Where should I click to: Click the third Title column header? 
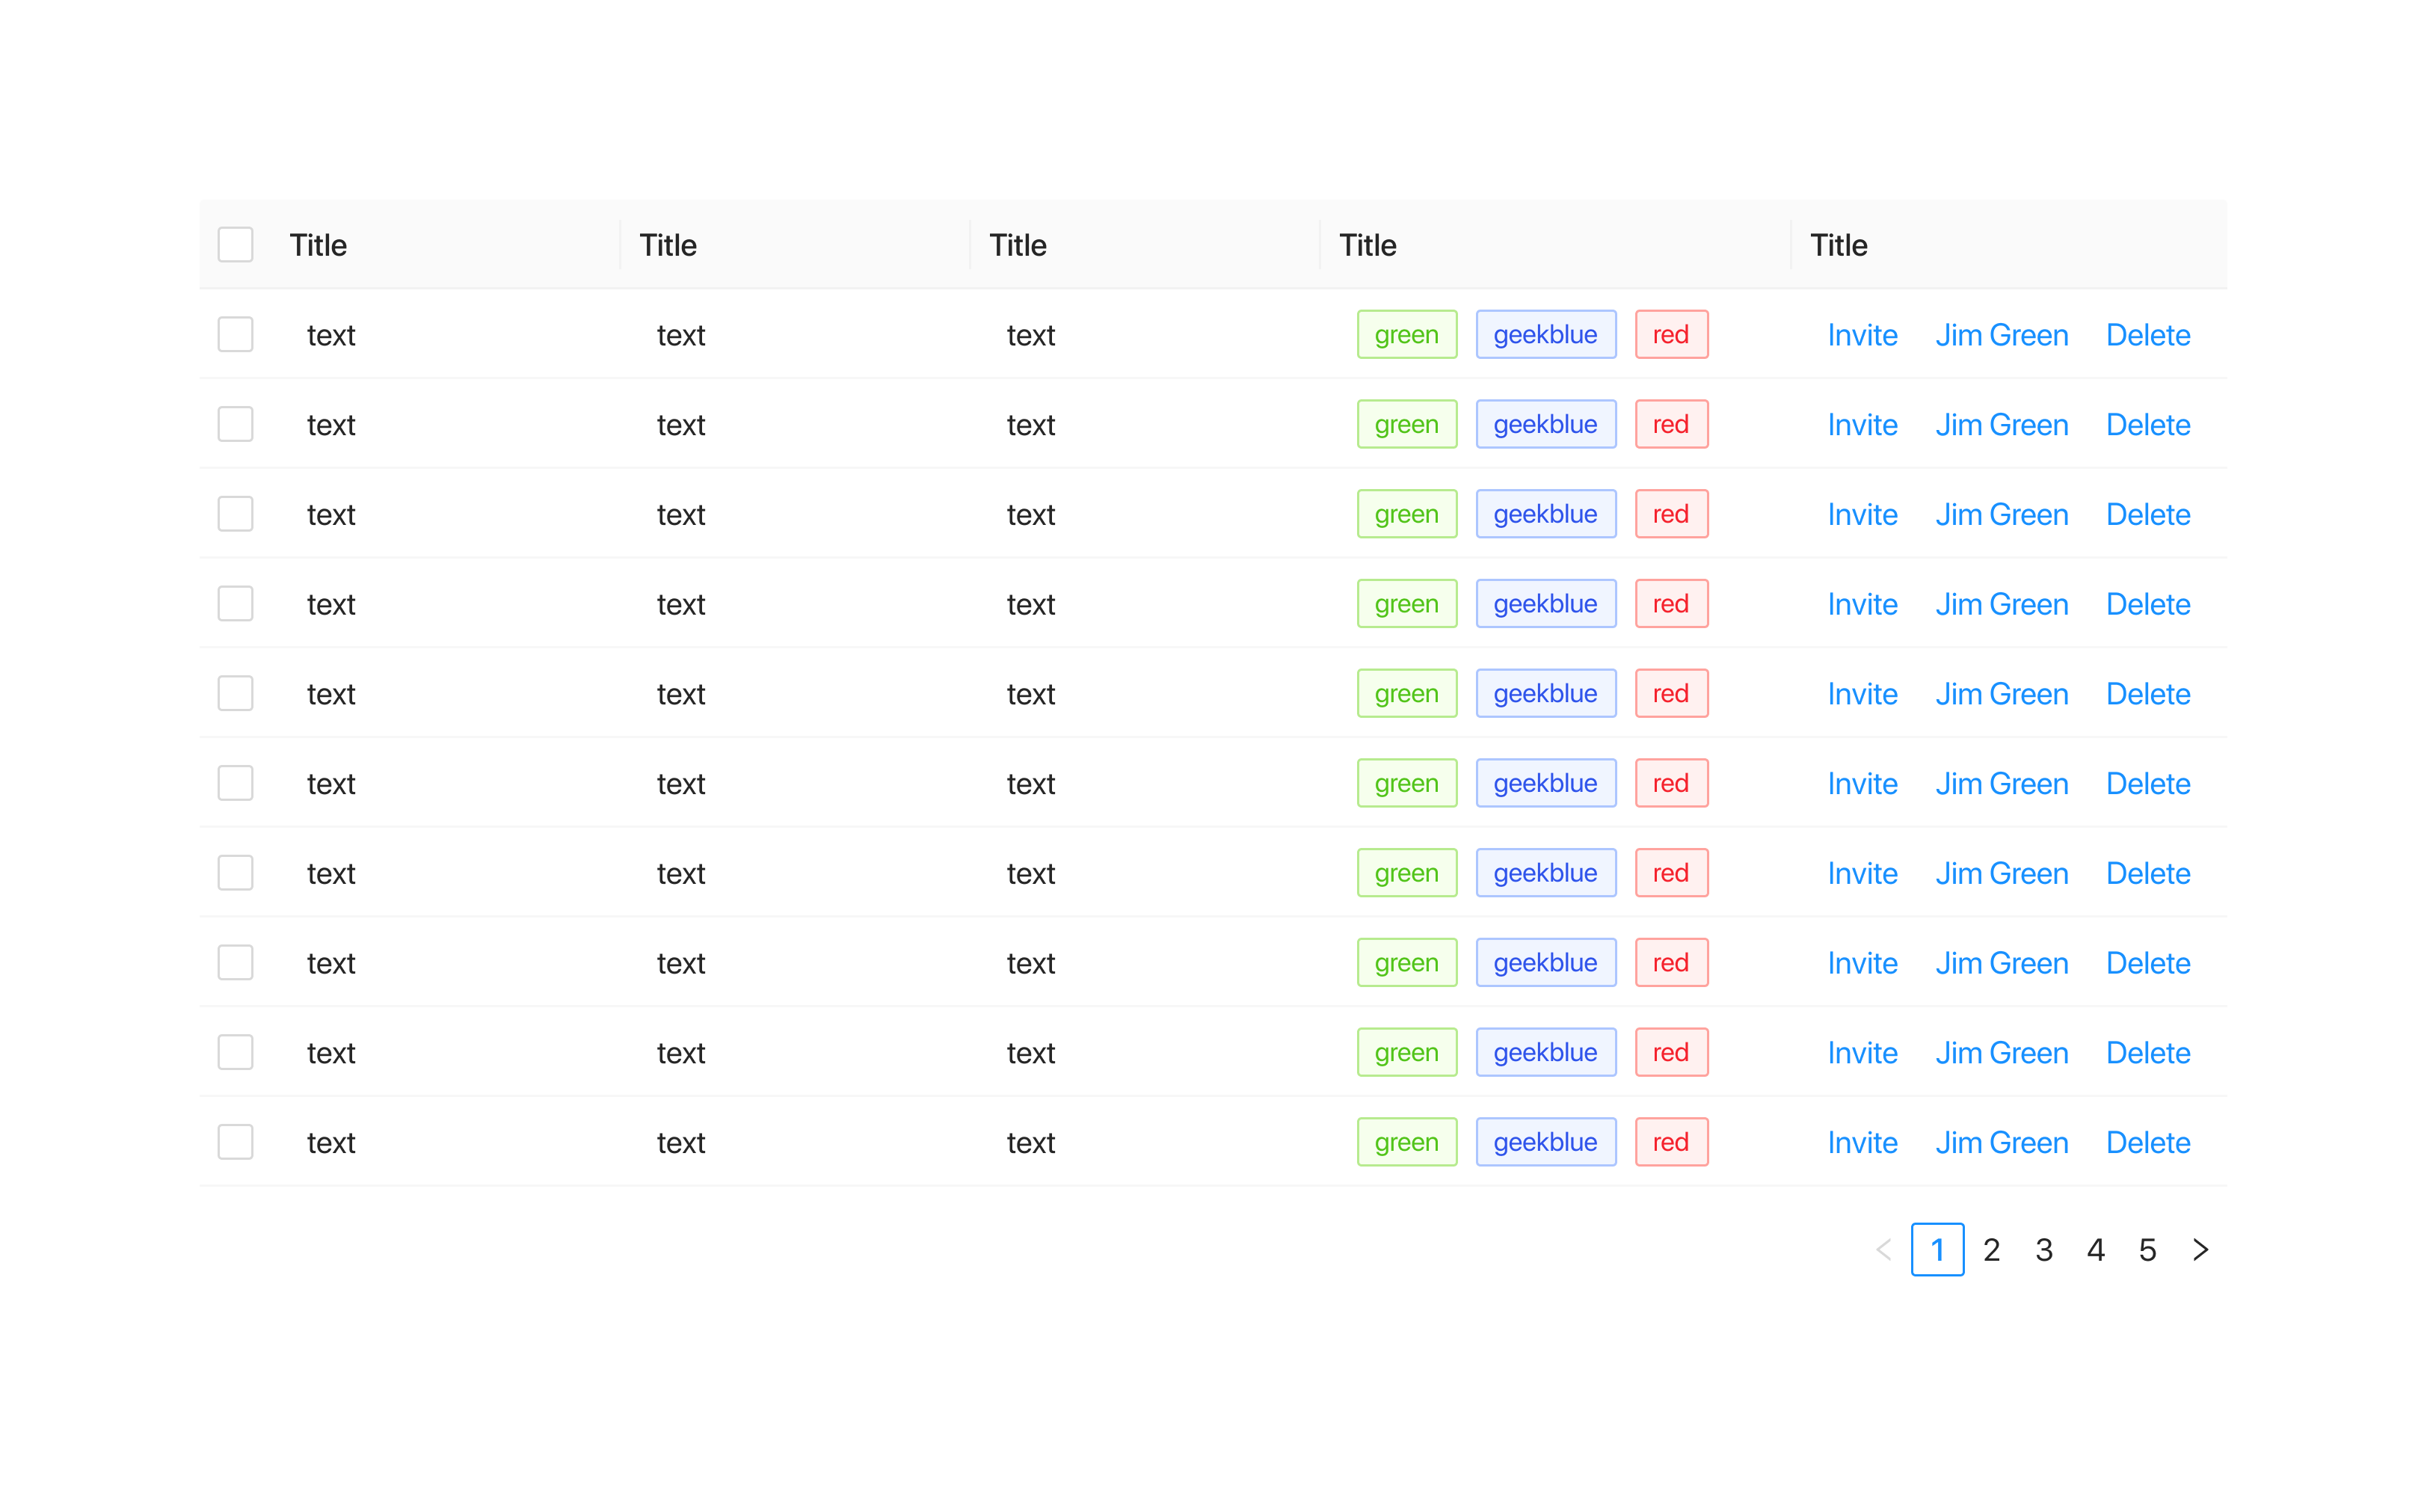click(x=1018, y=245)
